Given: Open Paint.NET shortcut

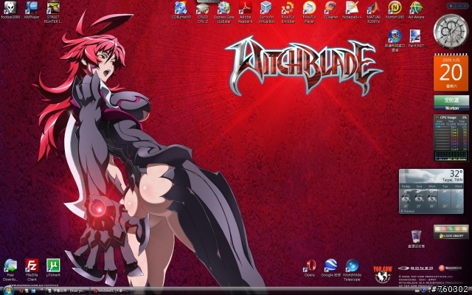Looking at the screenshot, I should [416, 38].
